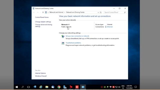Click the Set up a new connection icon
160x90 pixels.
pyautogui.click(x=63, y=36)
